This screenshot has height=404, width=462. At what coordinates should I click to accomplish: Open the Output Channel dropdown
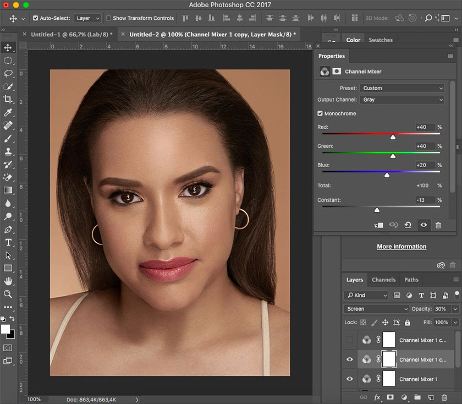(x=402, y=99)
